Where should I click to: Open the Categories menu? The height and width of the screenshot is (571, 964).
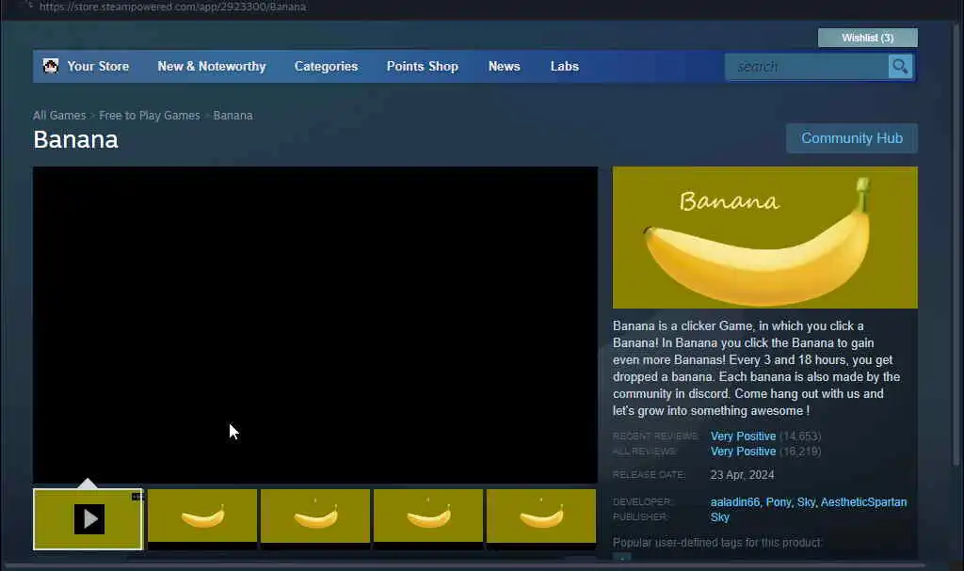pyautogui.click(x=326, y=67)
